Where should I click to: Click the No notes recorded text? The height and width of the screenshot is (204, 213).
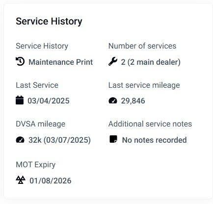point(155,140)
